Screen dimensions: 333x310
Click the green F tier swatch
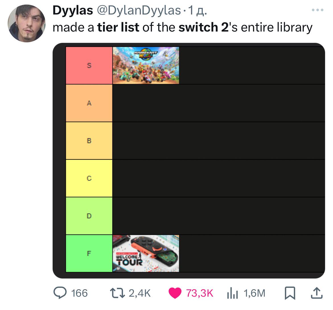[89, 253]
